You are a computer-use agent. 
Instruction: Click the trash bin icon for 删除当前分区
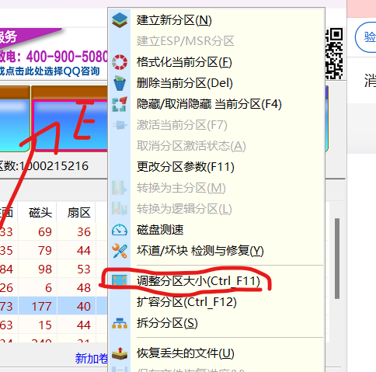click(x=120, y=83)
